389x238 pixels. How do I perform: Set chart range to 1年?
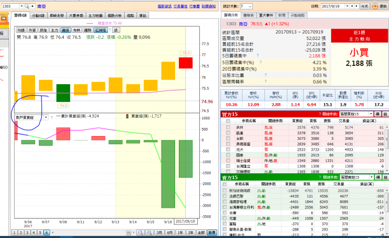(180, 233)
